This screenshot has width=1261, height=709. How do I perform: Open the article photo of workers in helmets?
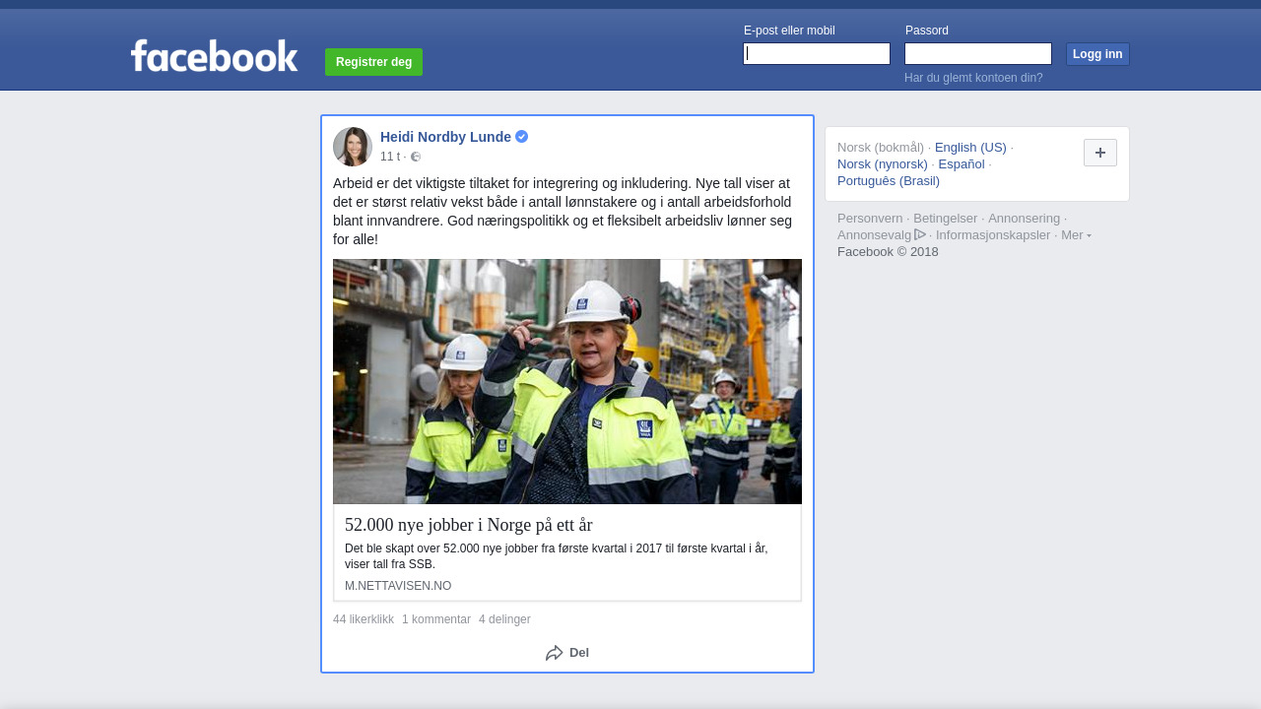567,382
